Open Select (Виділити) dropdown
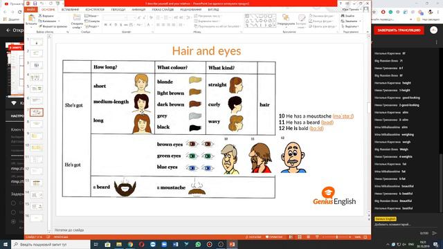 [350, 26]
